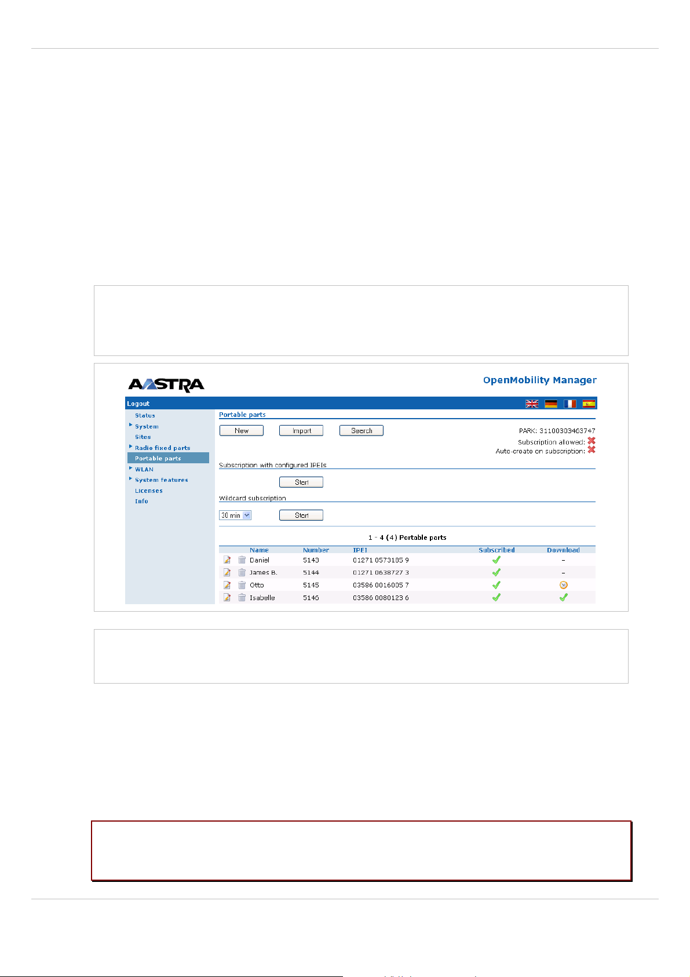Delete Isabelle using the trash icon
The width and height of the screenshot is (690, 977).
click(242, 597)
